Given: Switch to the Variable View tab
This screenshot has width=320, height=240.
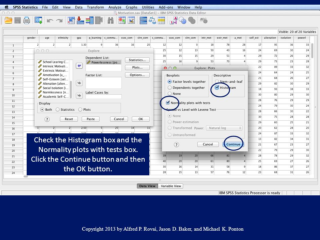Looking at the screenshot, I should [171, 186].
